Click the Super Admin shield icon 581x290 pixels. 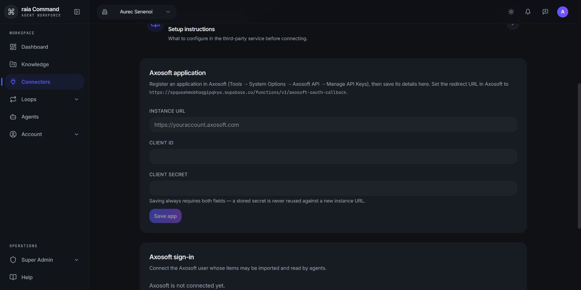pyautogui.click(x=13, y=260)
